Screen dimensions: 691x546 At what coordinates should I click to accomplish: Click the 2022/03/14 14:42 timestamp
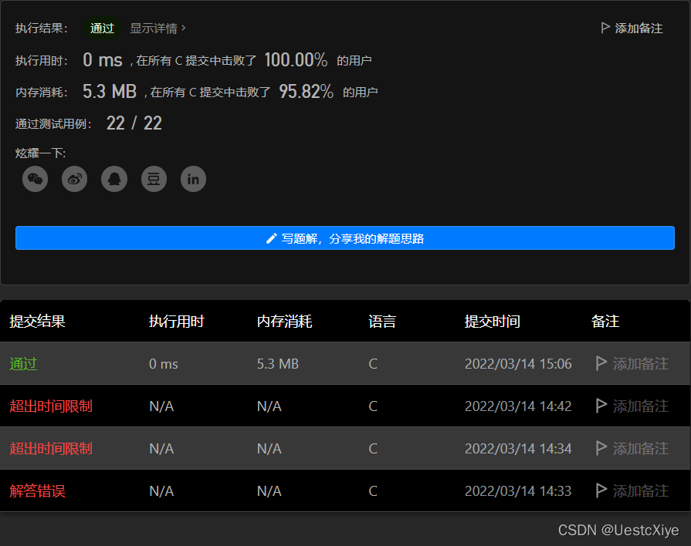[518, 406]
